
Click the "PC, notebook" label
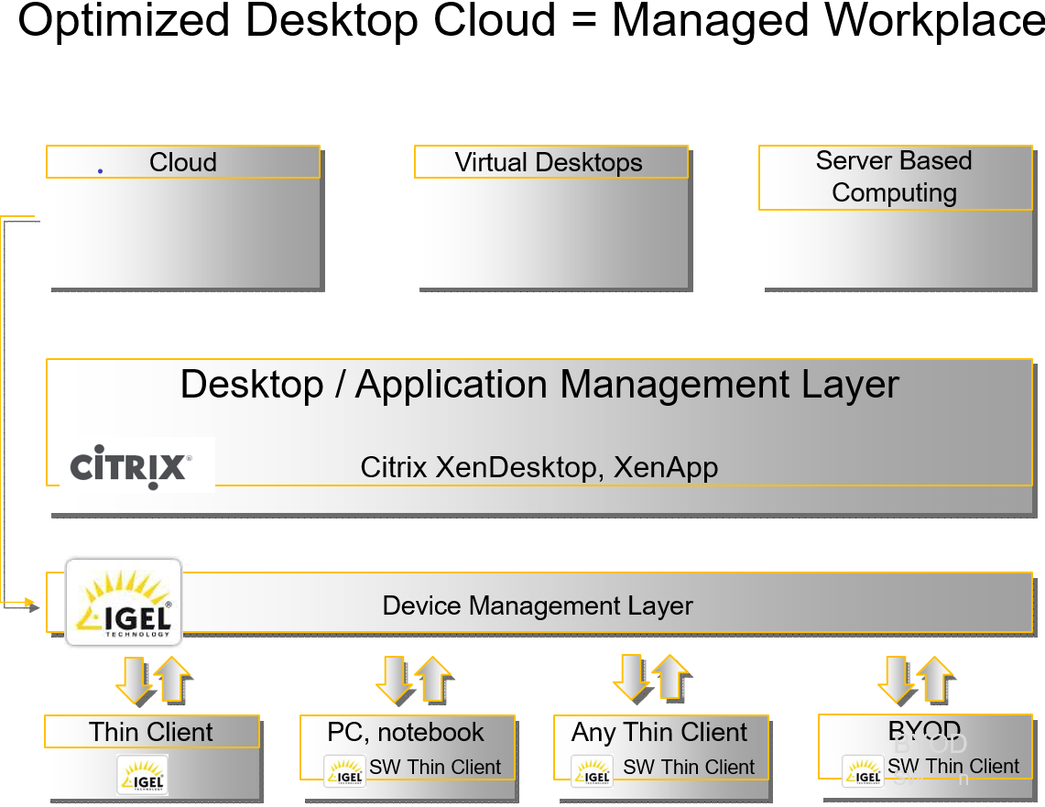pos(405,733)
